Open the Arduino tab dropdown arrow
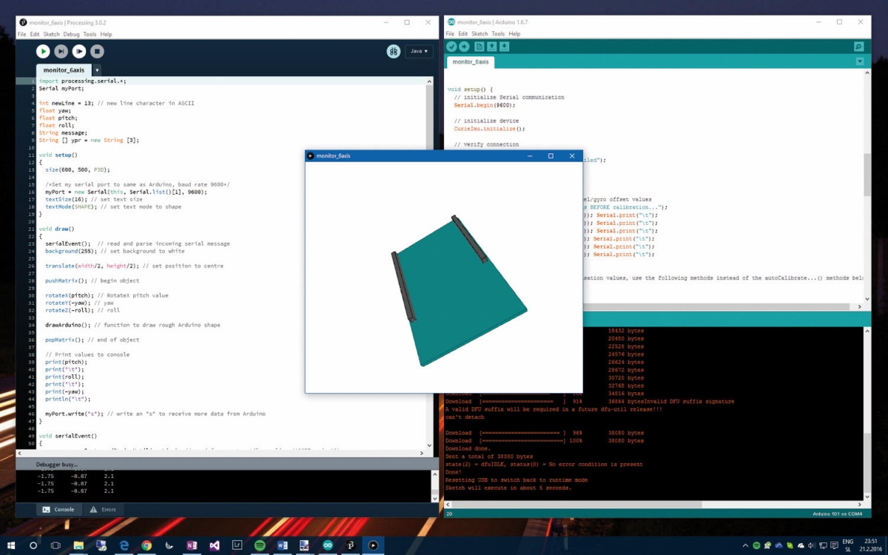Screen dimensions: 888x555 tap(859, 61)
